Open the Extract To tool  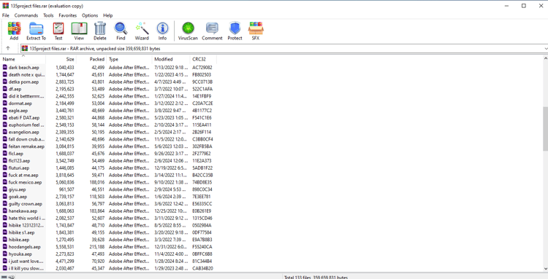(x=36, y=31)
